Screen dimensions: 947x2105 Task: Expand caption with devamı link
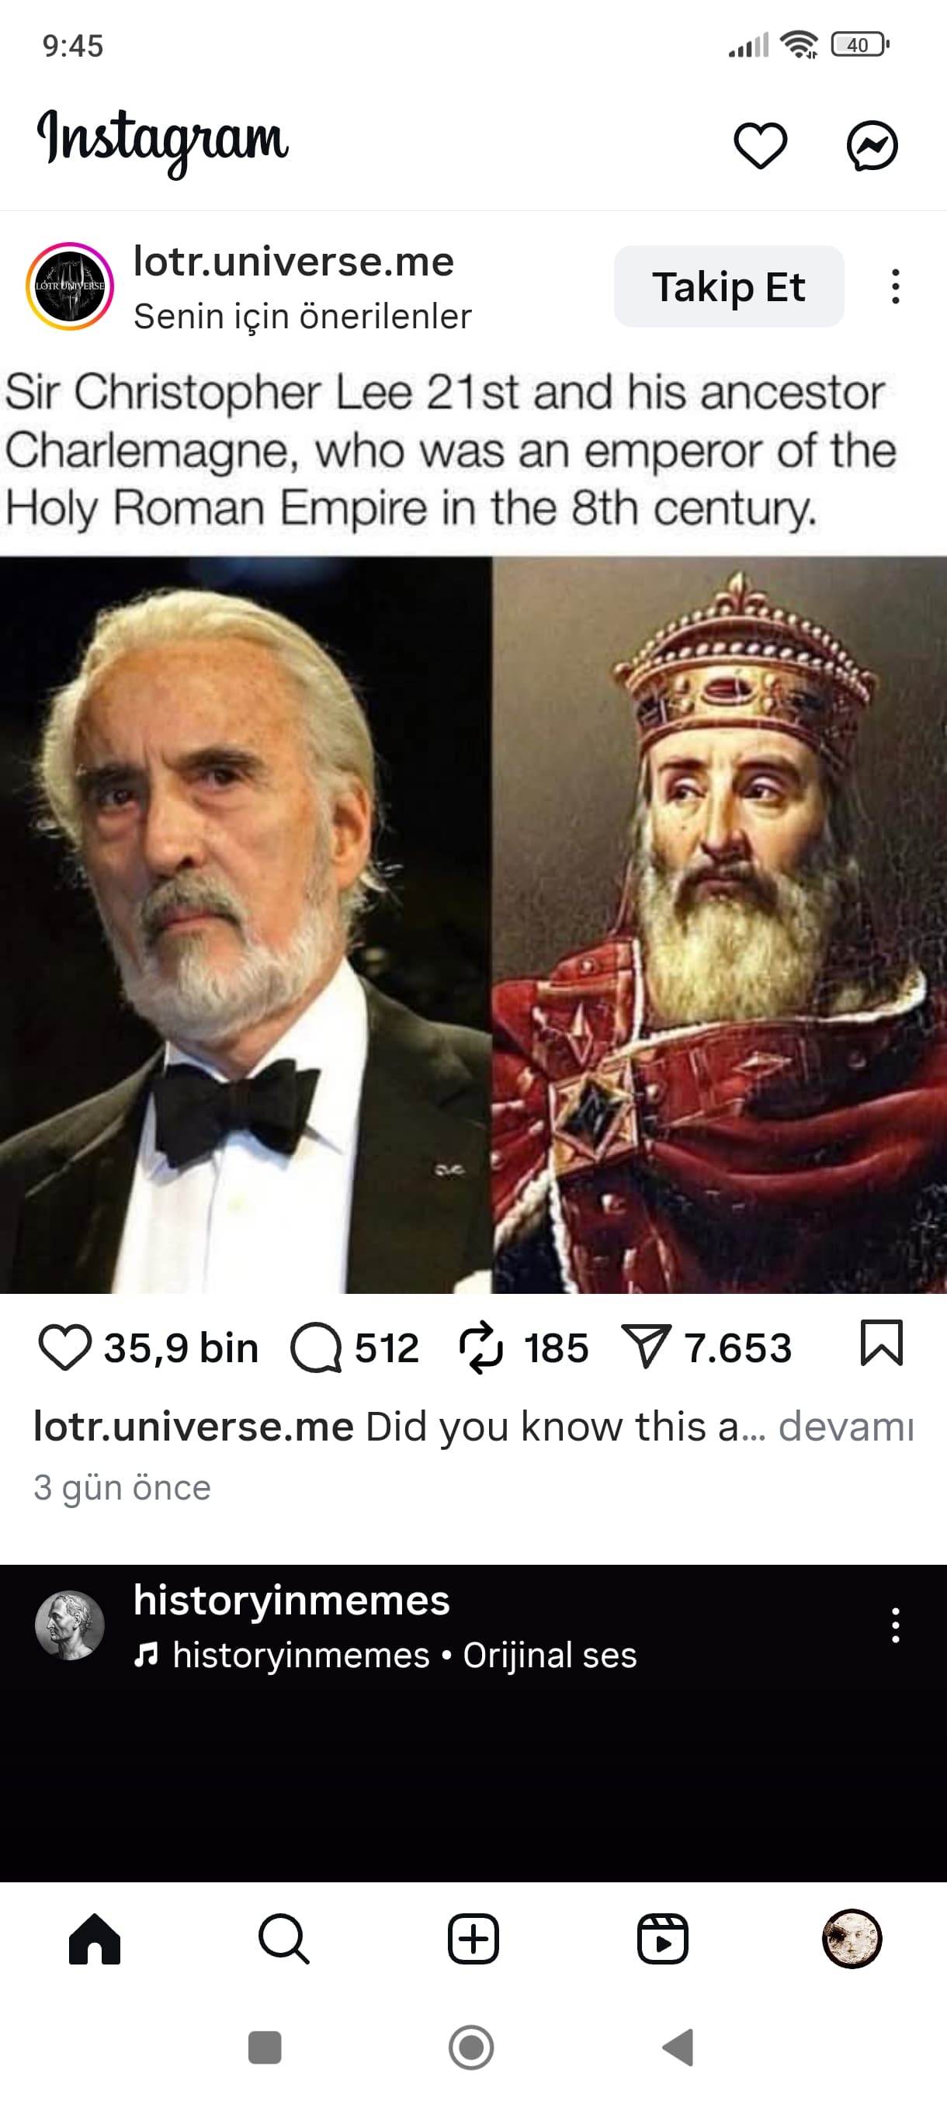click(x=845, y=1427)
